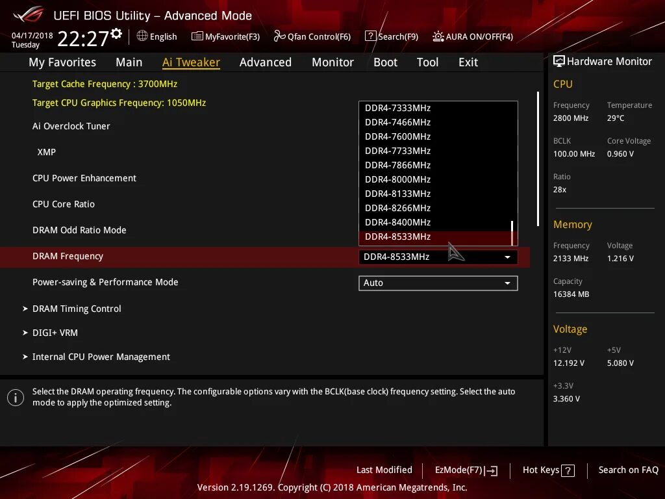
Task: Click the main settings page scrollbar
Action: [x=538, y=159]
